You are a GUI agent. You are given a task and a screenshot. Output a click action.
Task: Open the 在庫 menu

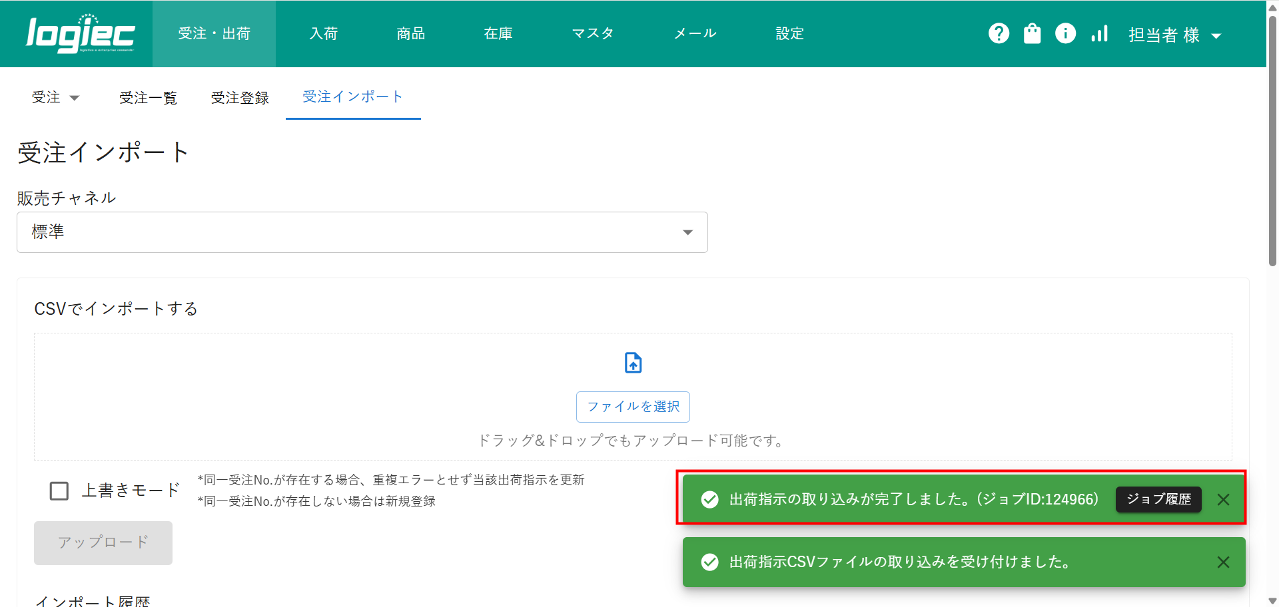tap(498, 33)
